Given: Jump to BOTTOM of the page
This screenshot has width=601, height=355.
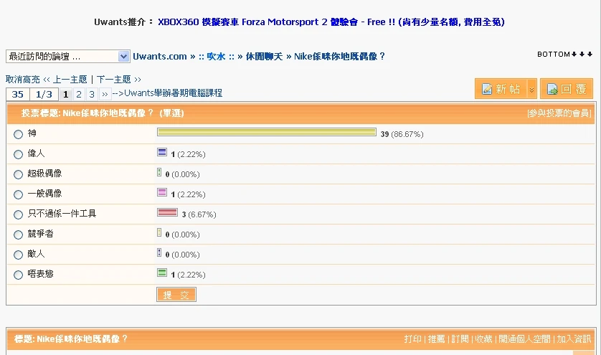Looking at the screenshot, I should click(x=564, y=55).
